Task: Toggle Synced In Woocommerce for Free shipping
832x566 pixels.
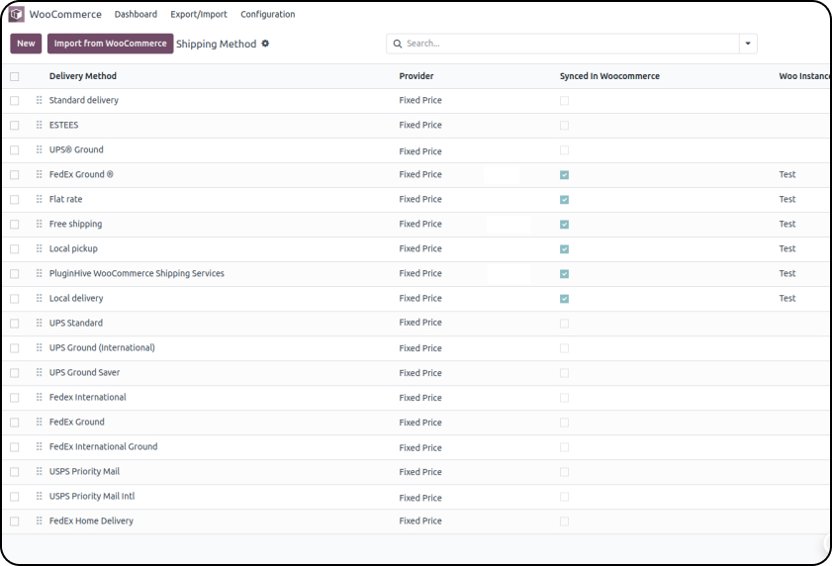Action: 564,224
